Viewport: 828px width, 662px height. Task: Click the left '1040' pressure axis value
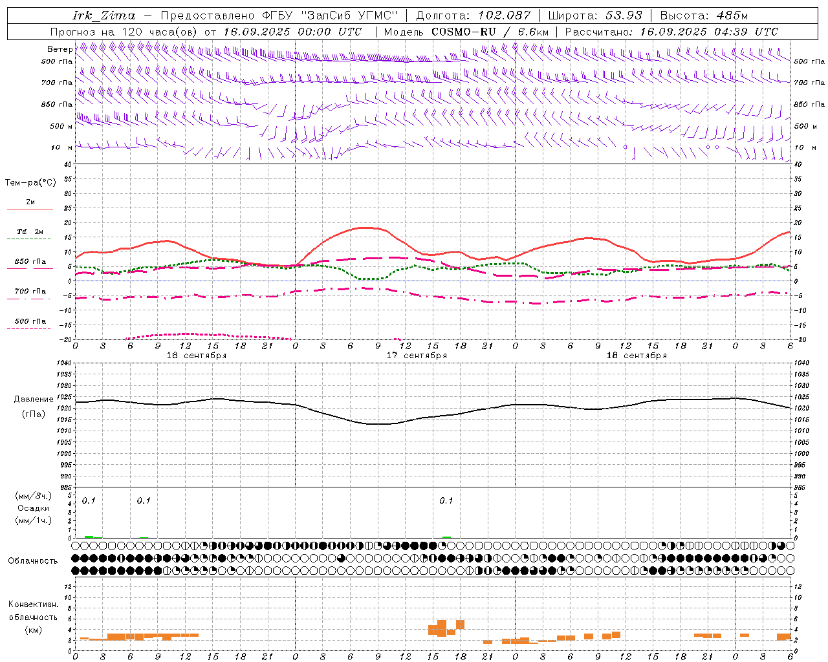coord(64,363)
